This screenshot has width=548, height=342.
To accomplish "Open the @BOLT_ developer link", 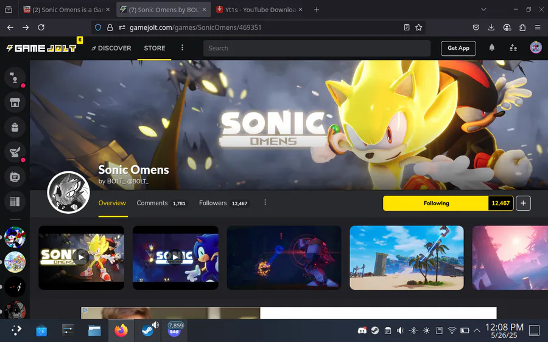I will click(x=138, y=181).
